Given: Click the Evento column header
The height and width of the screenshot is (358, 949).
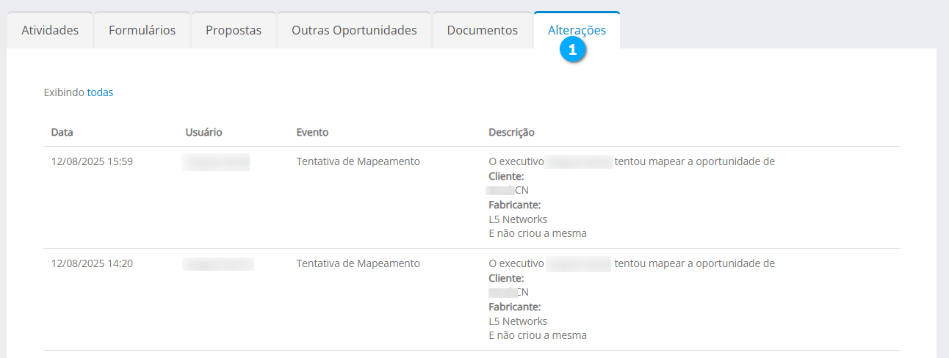Looking at the screenshot, I should pyautogui.click(x=312, y=132).
